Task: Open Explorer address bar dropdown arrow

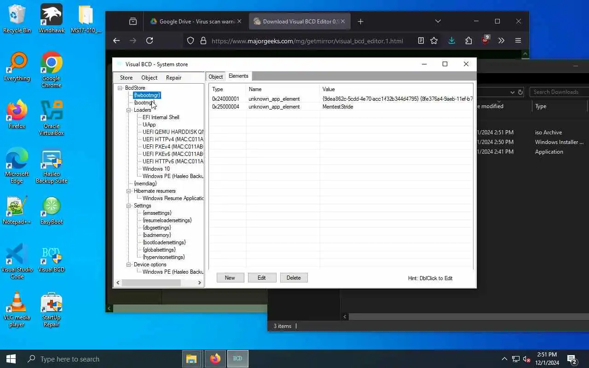Action: [513, 92]
